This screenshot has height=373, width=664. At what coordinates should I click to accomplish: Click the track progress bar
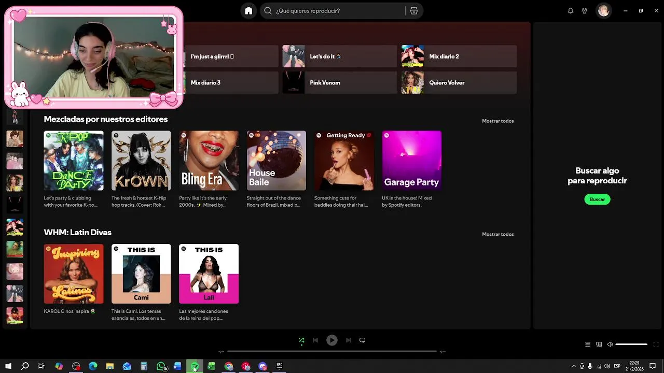point(332,351)
